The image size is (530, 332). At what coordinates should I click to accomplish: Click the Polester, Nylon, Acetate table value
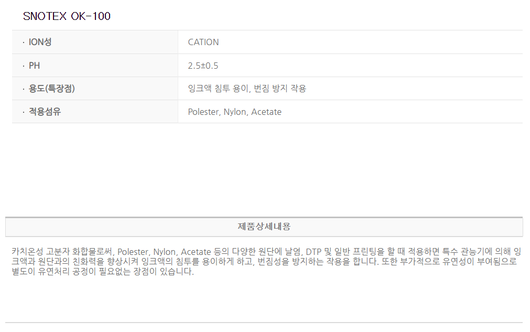pyautogui.click(x=234, y=112)
